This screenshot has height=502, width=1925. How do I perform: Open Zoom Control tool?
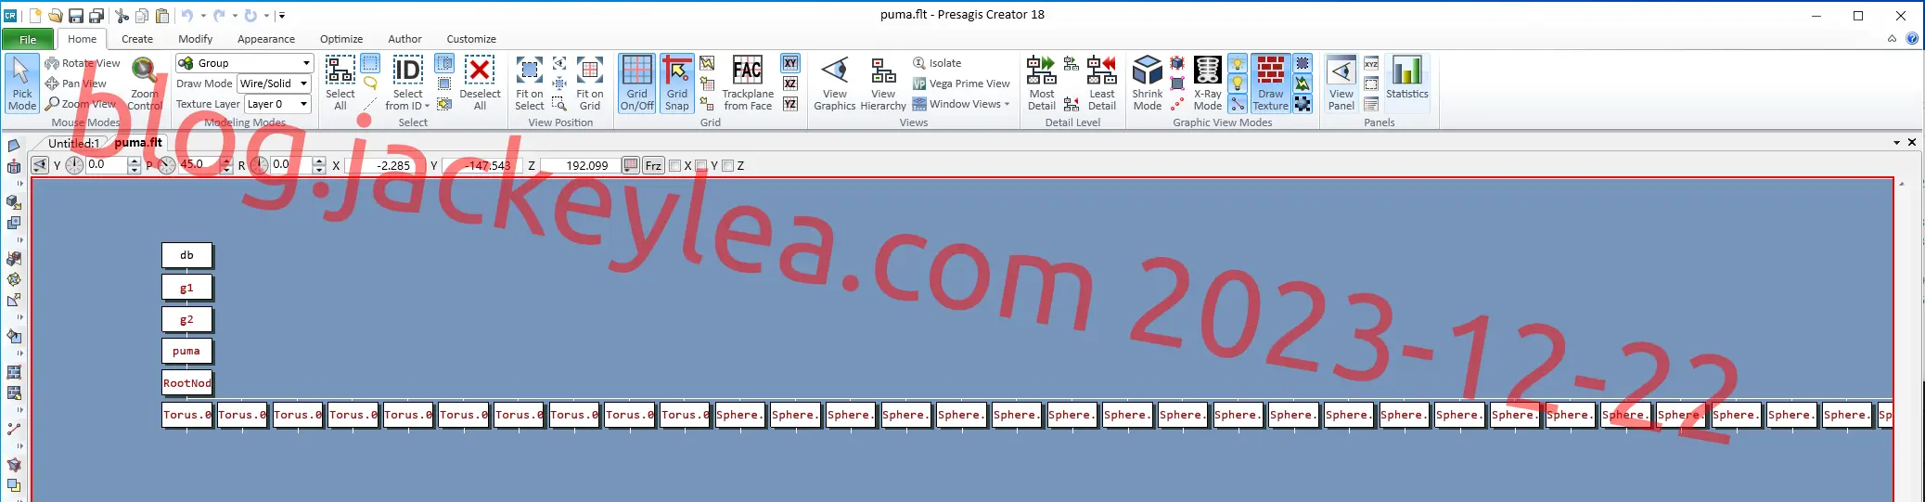(x=145, y=84)
